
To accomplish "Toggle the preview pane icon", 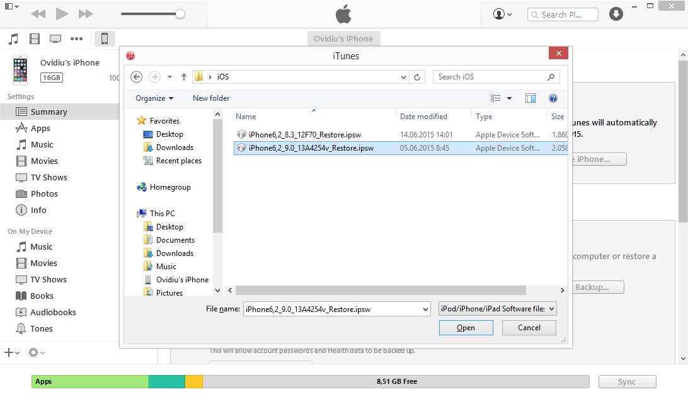I will click(530, 98).
